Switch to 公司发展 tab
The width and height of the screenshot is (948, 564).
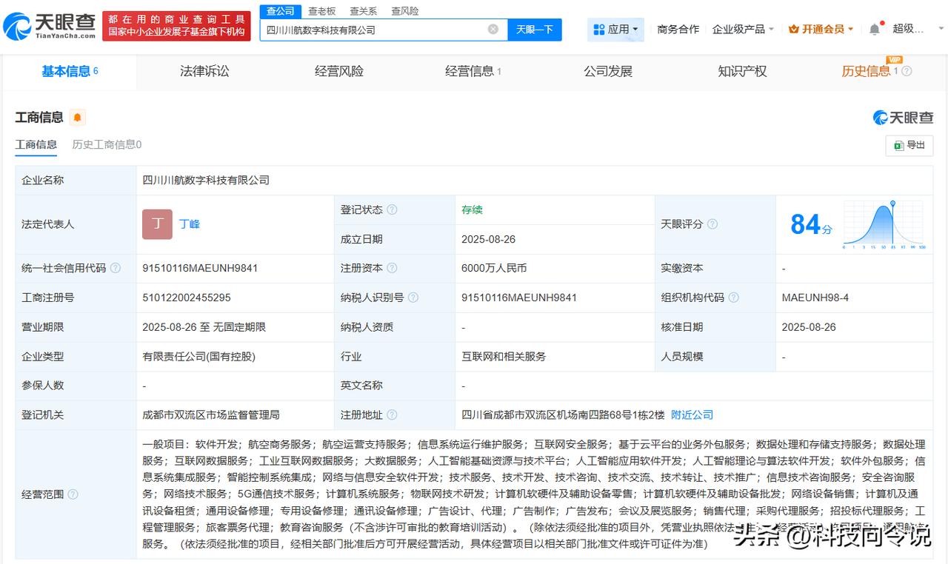[x=608, y=71]
